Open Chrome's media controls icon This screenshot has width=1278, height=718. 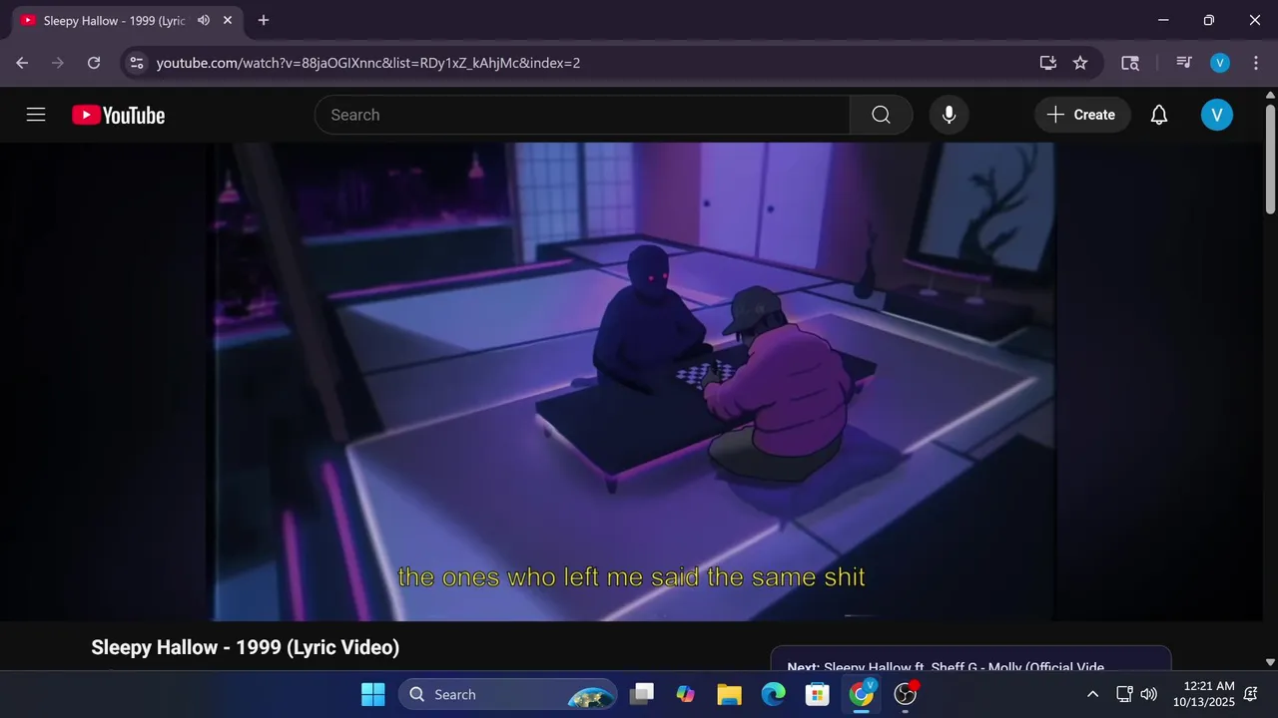point(1184,63)
